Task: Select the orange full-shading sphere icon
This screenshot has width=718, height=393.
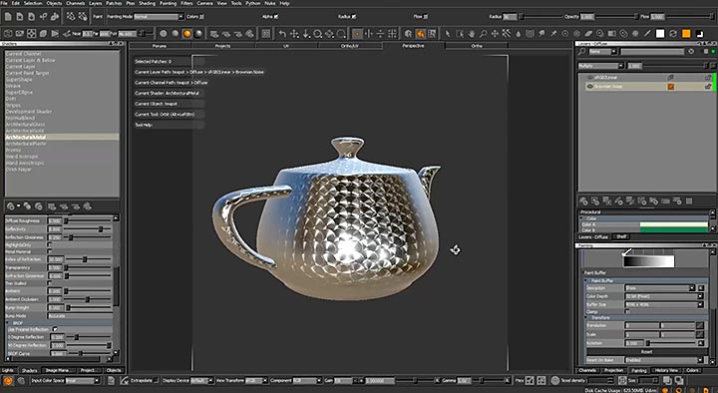Action: [186, 34]
